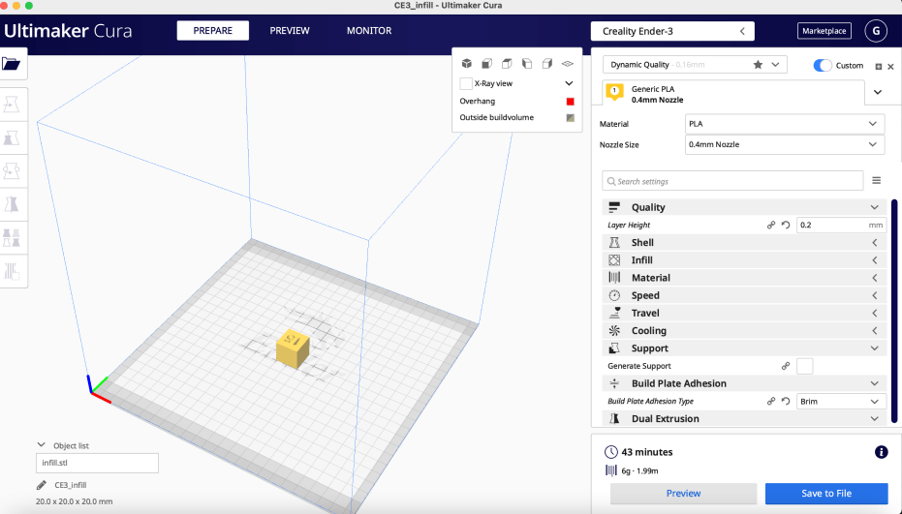
Task: Switch to the PREPARE stage tab
Action: point(213,30)
